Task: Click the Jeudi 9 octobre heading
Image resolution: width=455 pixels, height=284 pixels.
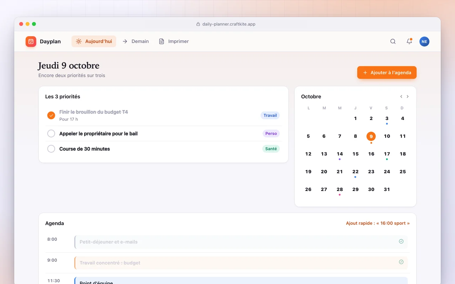Action: coord(69,66)
